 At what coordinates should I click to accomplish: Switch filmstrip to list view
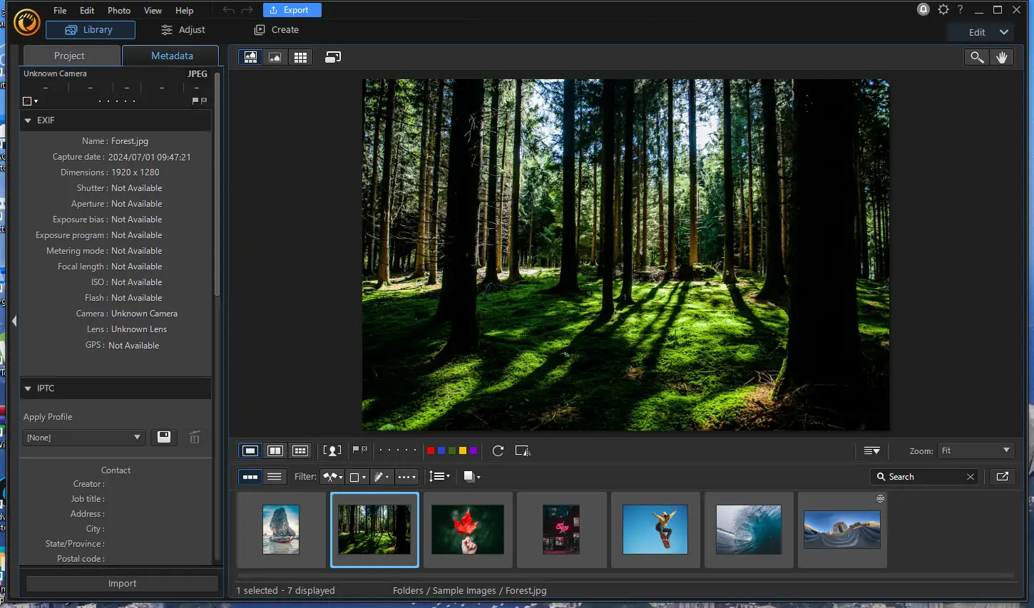[275, 476]
